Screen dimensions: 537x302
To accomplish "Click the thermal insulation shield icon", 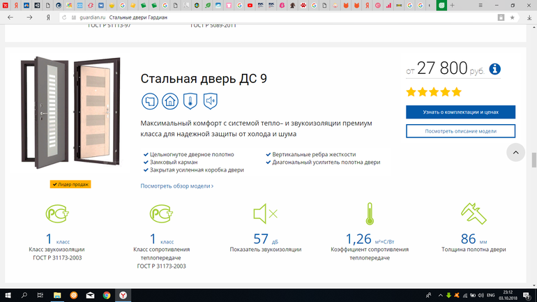I will 190,101.
